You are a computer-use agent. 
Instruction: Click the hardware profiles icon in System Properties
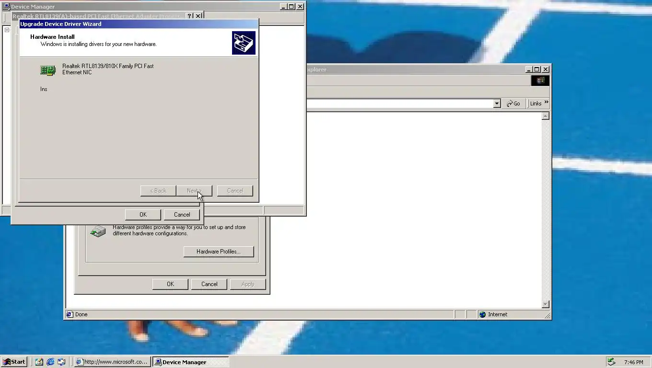98,231
